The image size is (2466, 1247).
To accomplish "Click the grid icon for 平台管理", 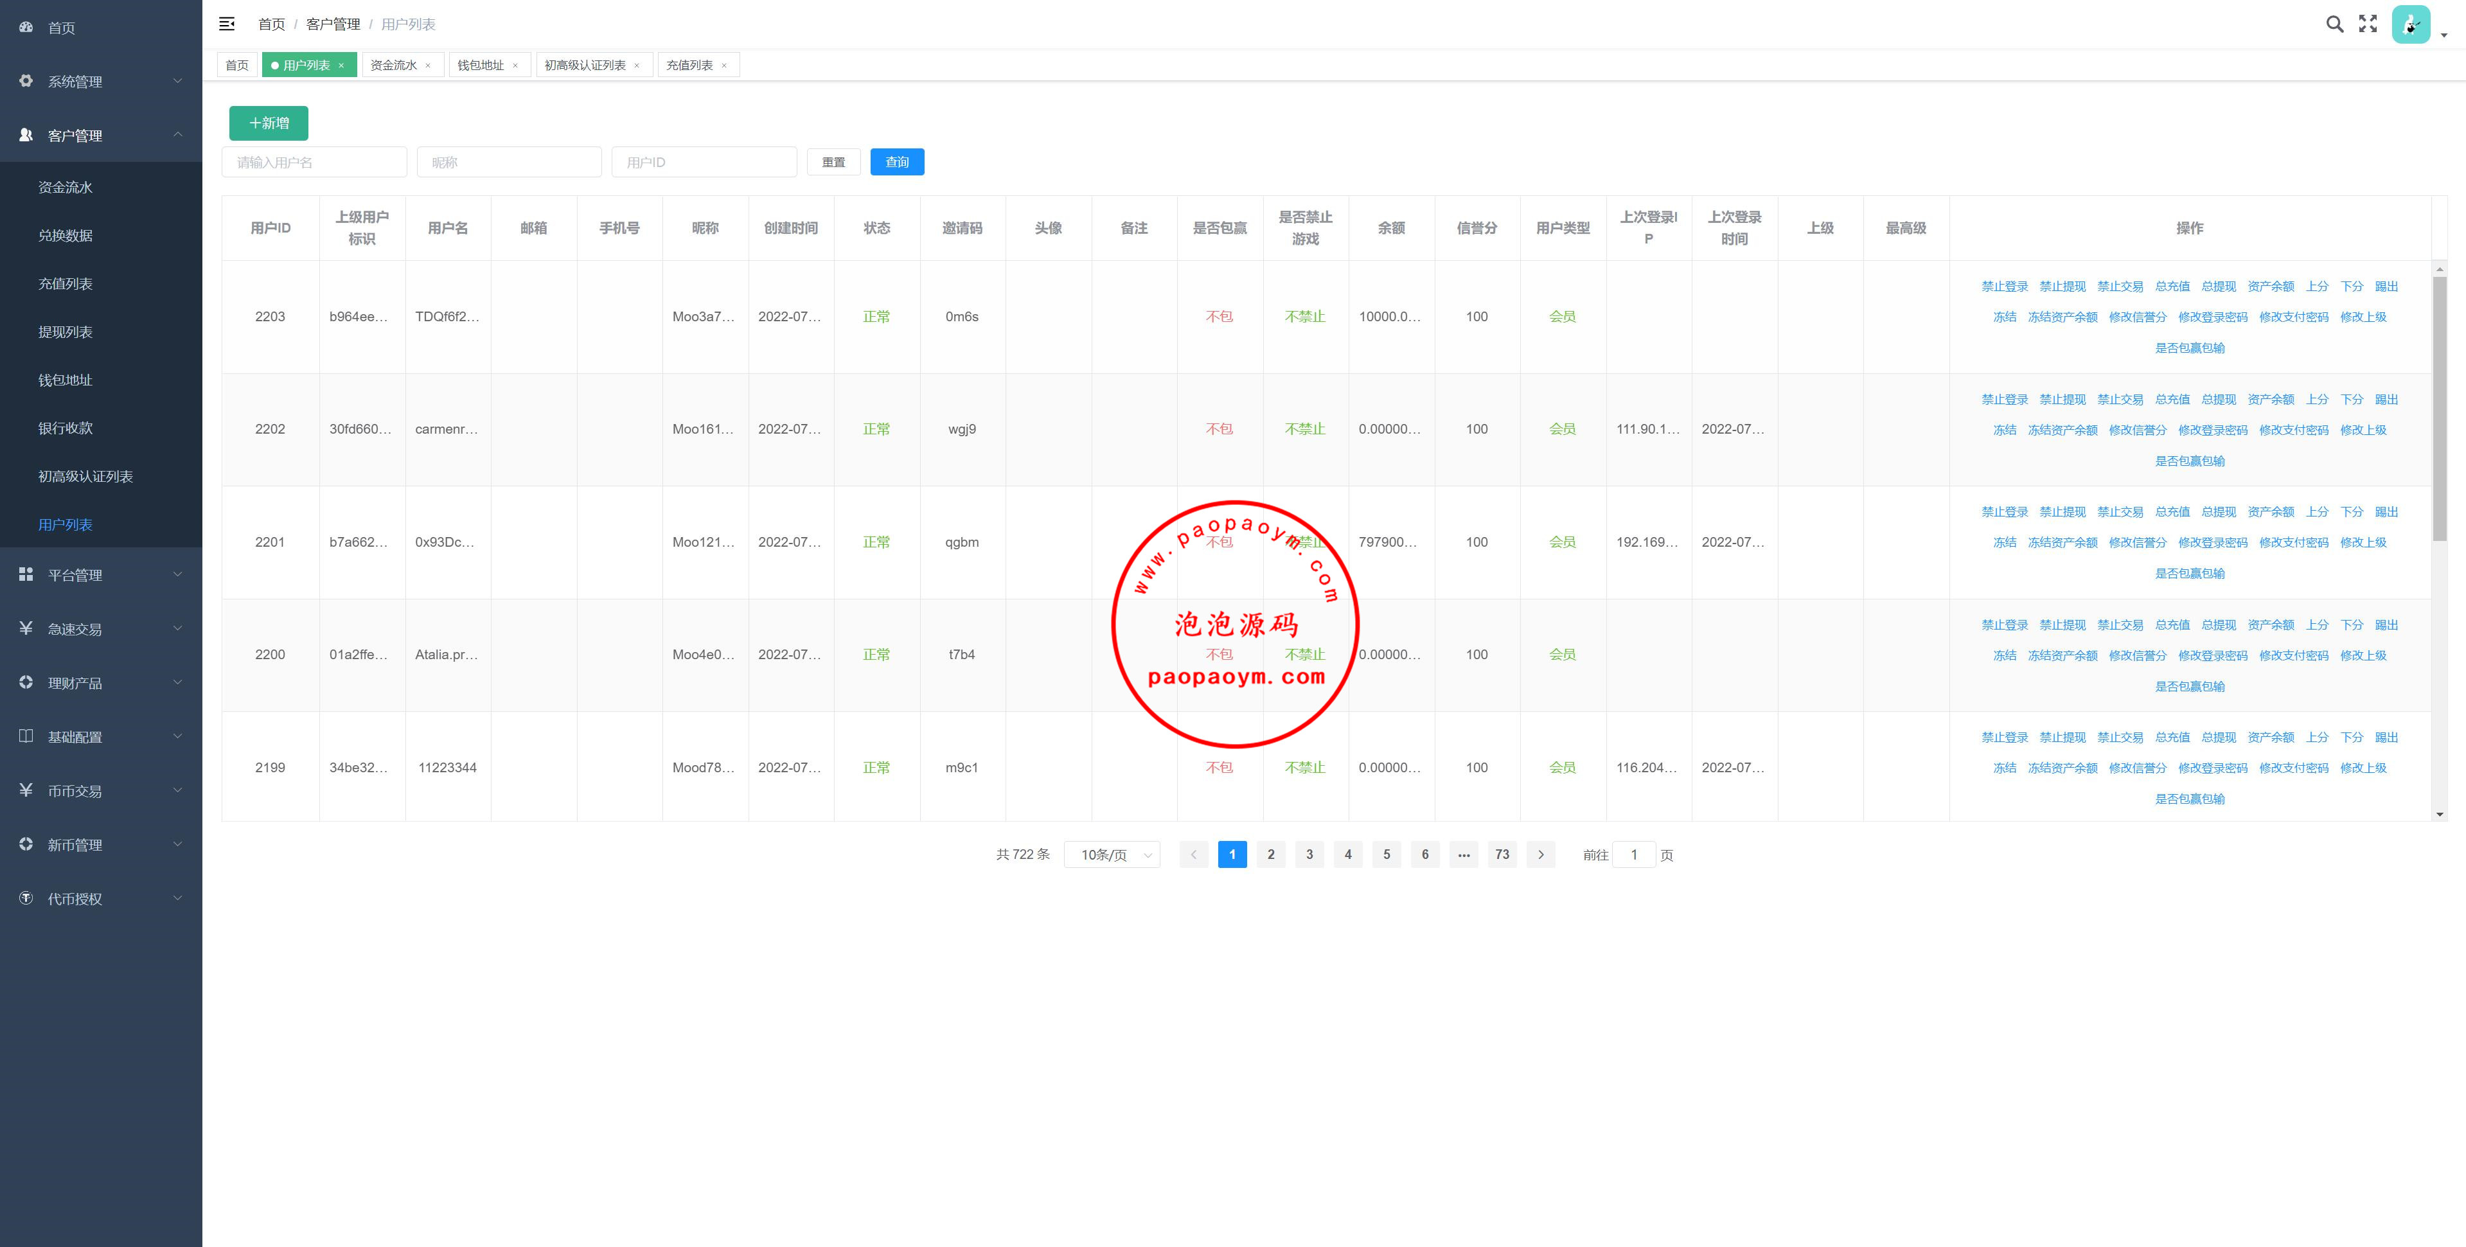I will point(26,574).
